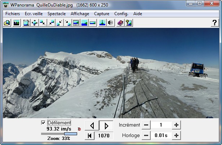Click the blue snow vehicle in panorama
The width and height of the screenshot is (222, 145).
point(198,70)
